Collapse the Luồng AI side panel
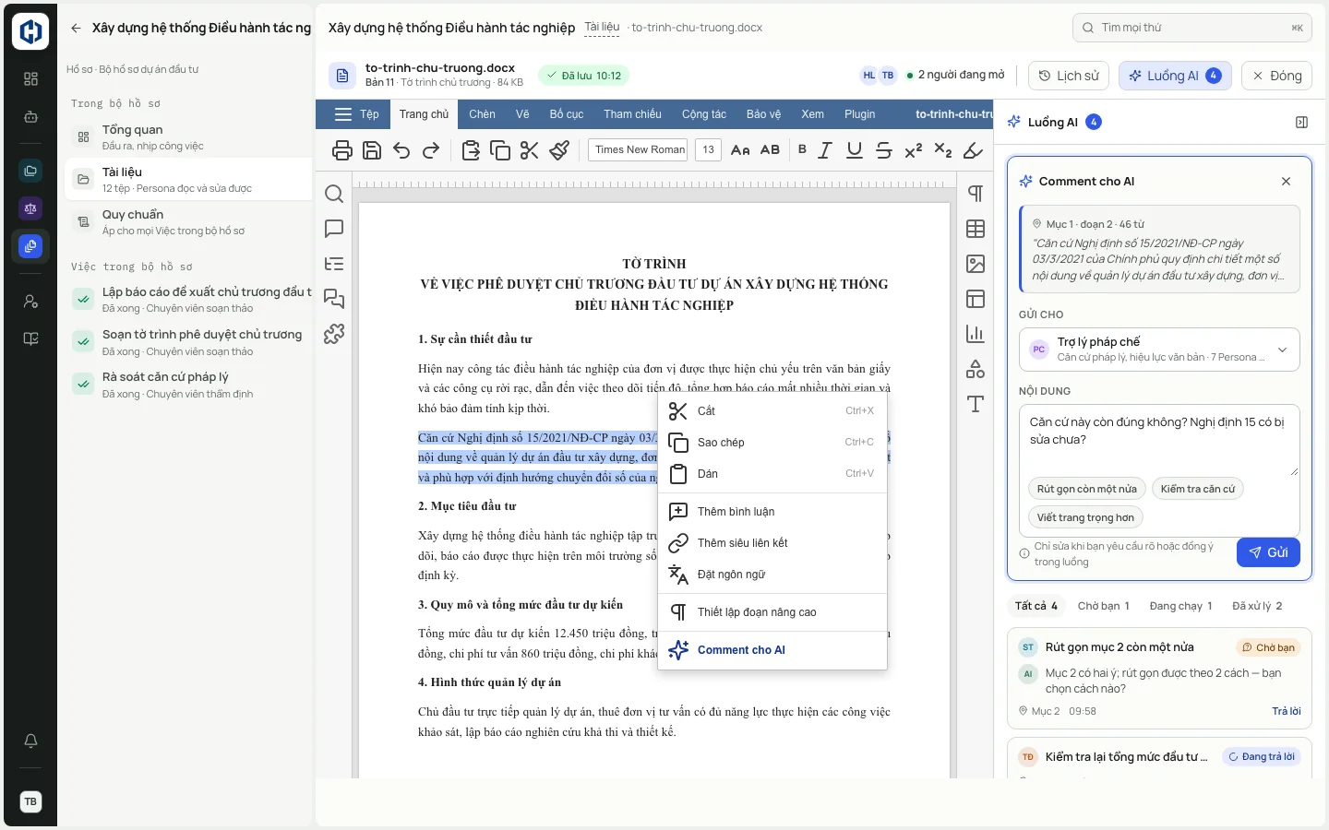 point(1301,122)
